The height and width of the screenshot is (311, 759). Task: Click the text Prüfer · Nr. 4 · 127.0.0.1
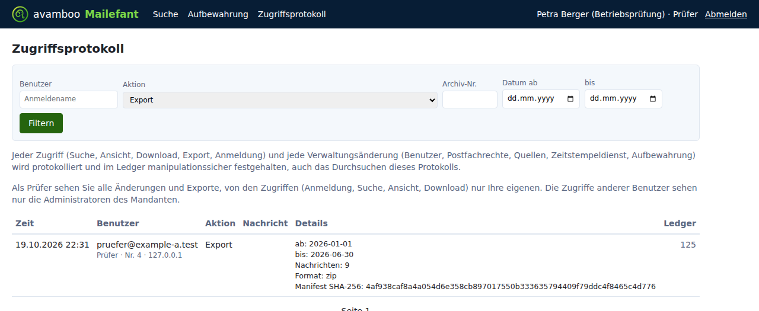tap(139, 255)
